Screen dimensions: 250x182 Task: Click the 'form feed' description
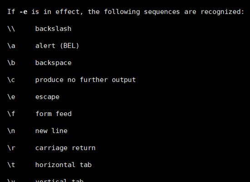click(54, 114)
